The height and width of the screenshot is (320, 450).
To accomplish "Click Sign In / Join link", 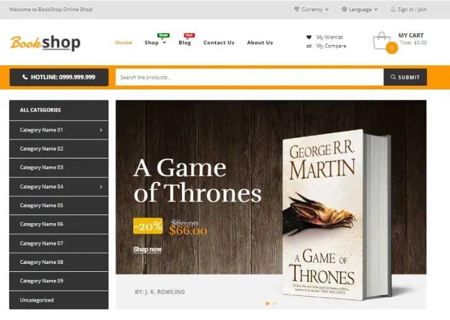I will point(412,9).
